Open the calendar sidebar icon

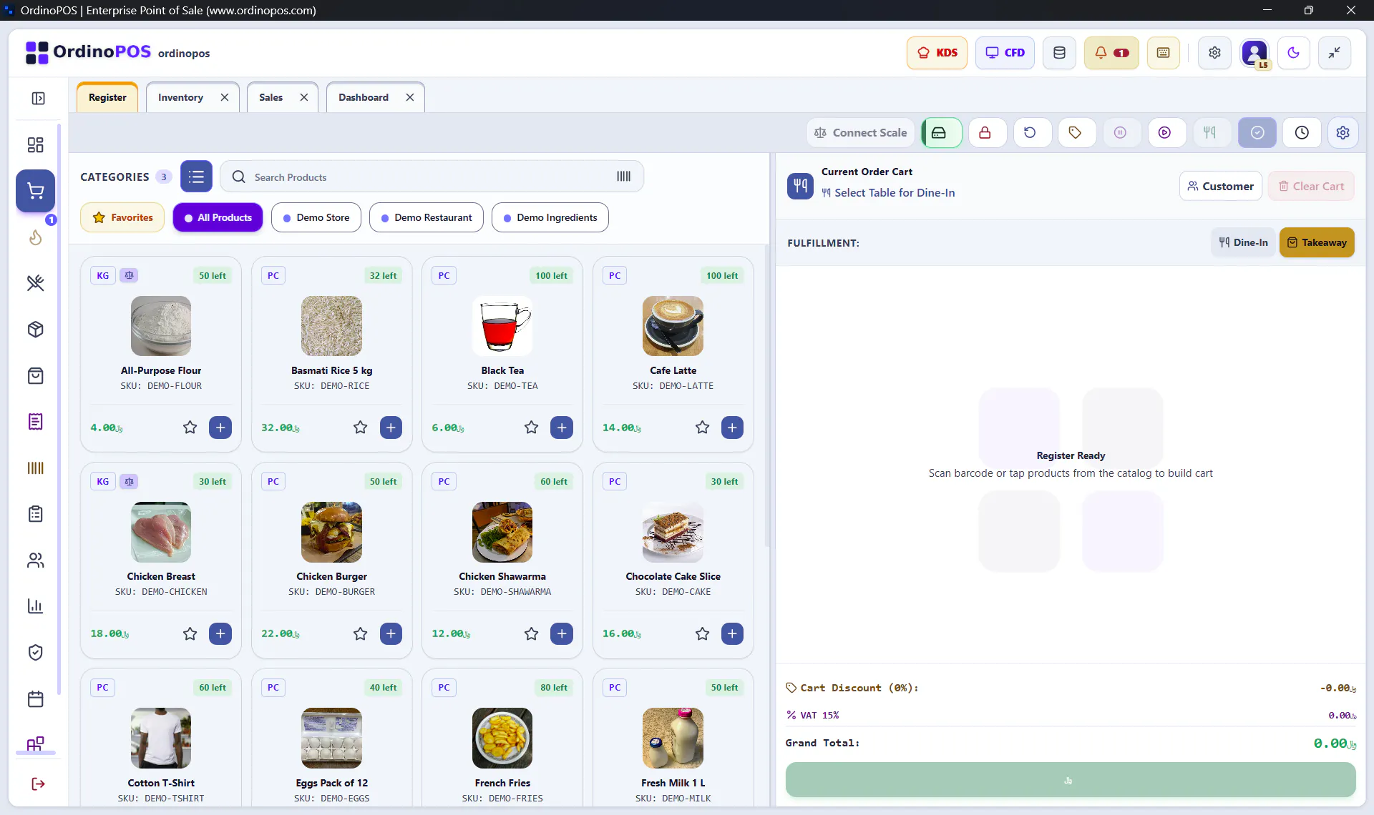click(x=36, y=699)
